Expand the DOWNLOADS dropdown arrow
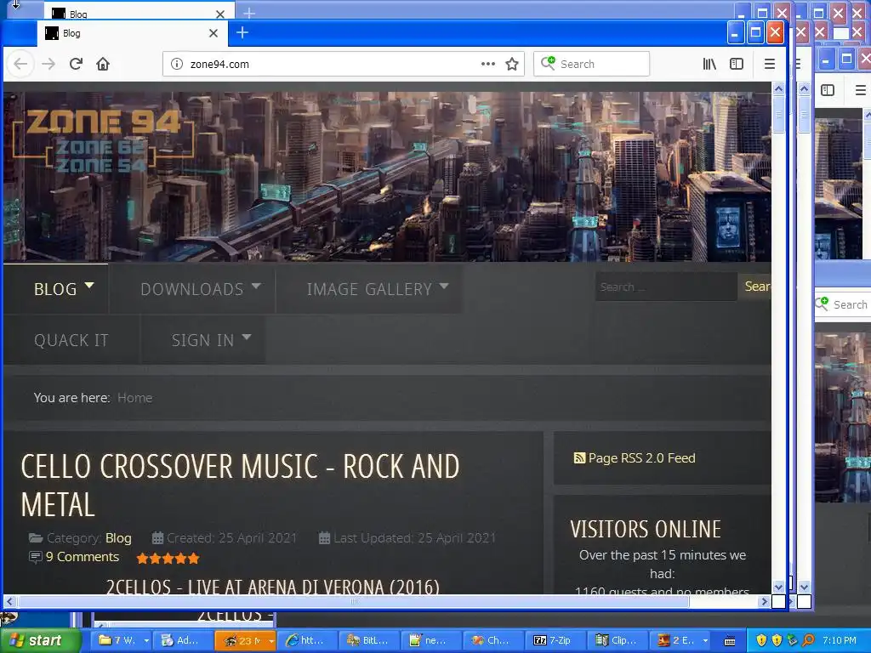This screenshot has height=653, width=871. coord(255,286)
